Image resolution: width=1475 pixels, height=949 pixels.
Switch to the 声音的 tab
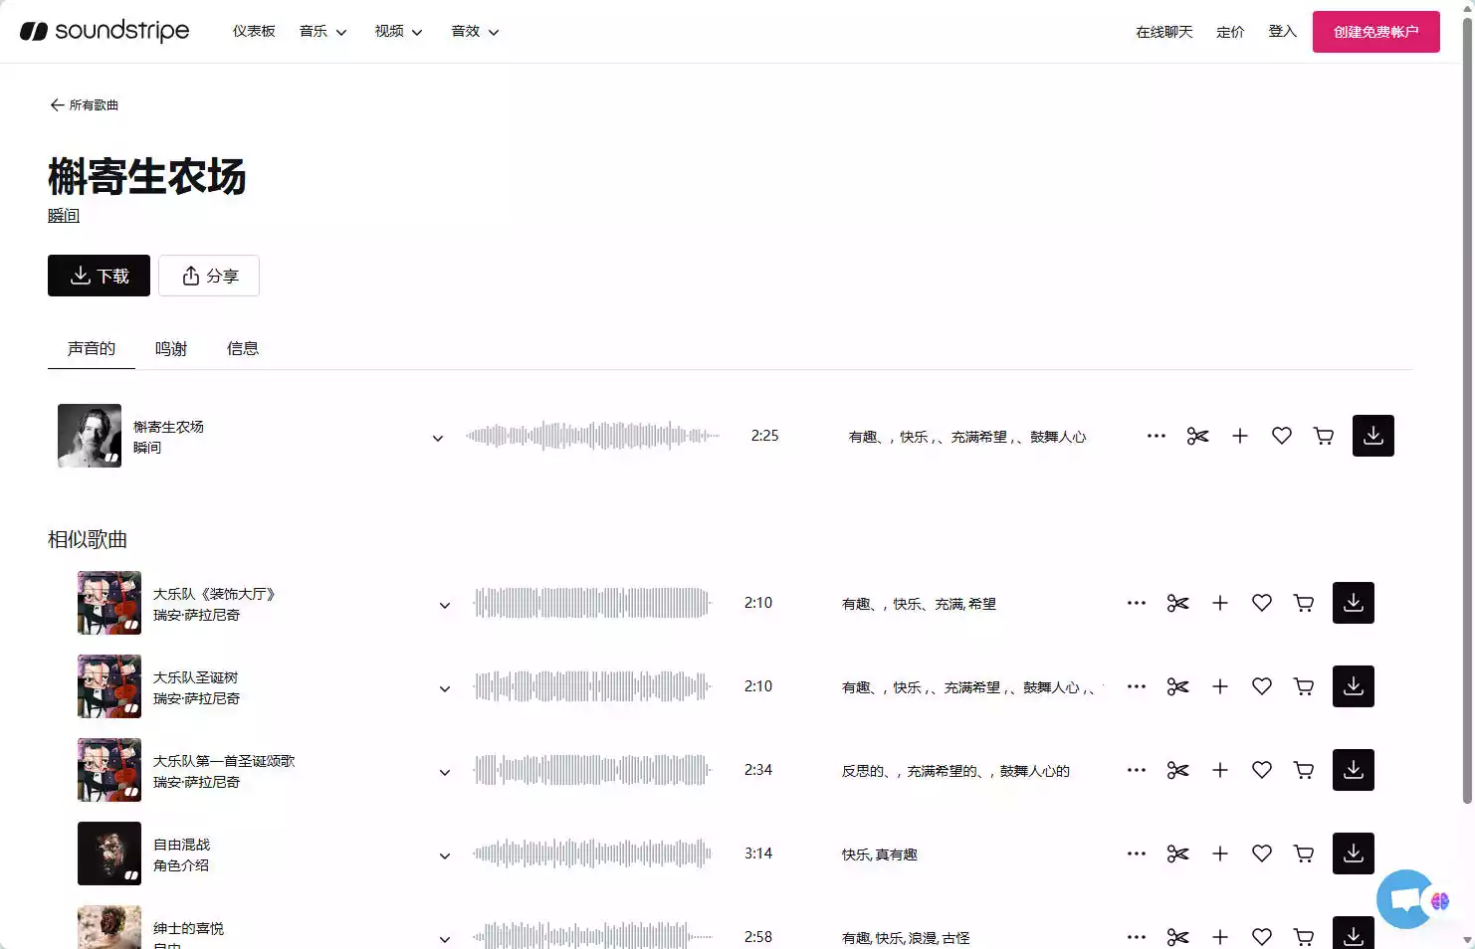[92, 348]
